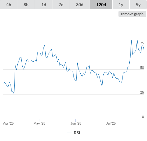Toggle the RSI series via legend label
The image size is (147, 141).
[x=77, y=133]
